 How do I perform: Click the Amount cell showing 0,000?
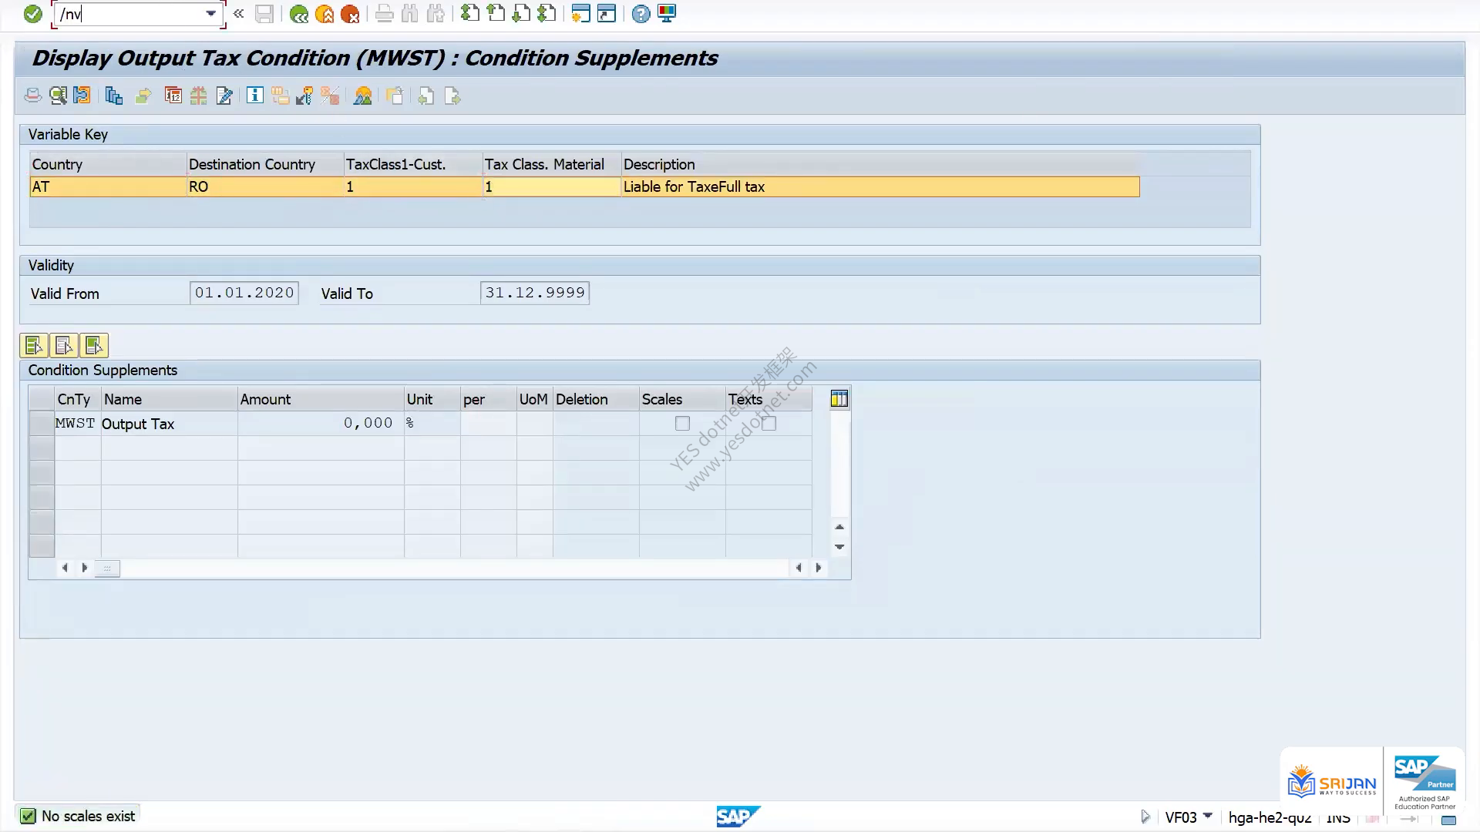[321, 423]
